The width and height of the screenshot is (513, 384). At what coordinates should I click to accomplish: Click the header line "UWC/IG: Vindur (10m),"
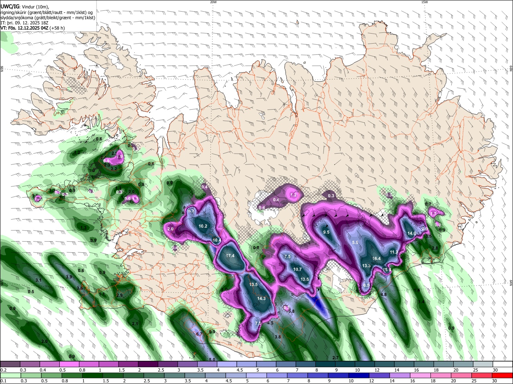tap(25, 7)
